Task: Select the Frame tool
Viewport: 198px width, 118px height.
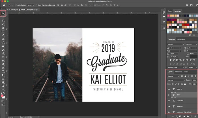Action: click(3, 31)
